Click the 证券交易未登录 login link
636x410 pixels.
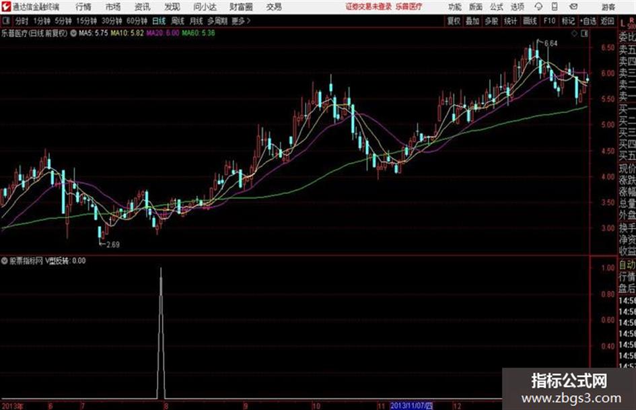click(369, 7)
